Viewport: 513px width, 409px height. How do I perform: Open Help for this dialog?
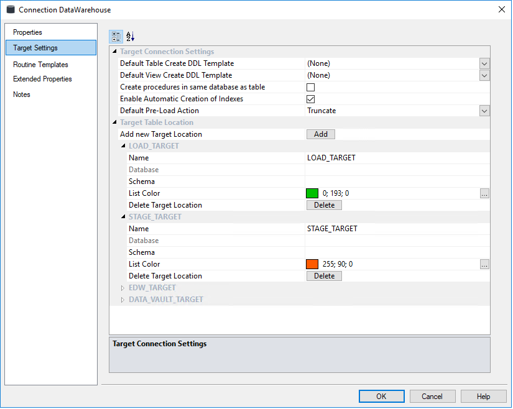[483, 396]
